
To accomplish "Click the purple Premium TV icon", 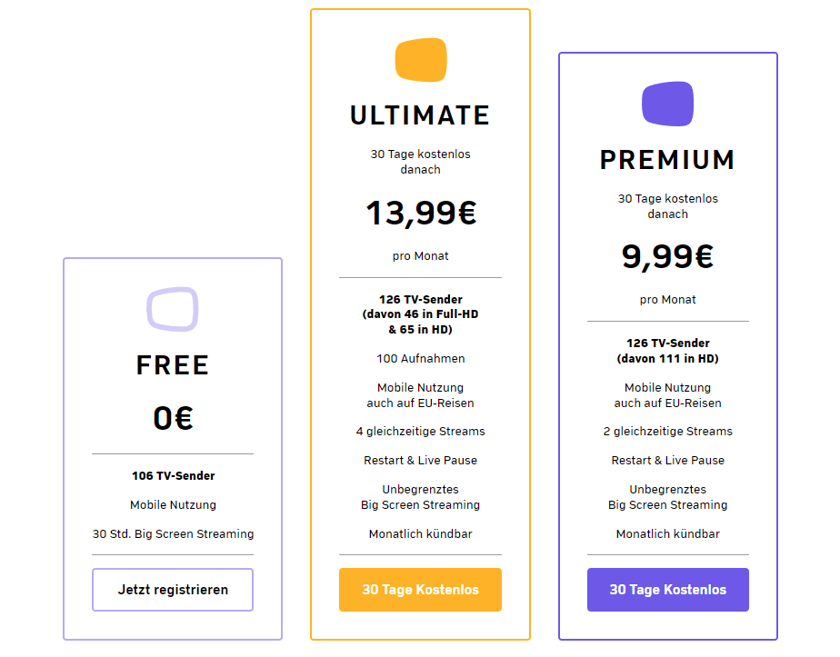I will (667, 104).
